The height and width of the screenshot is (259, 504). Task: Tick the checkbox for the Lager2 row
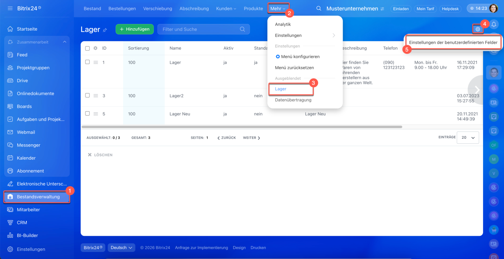pos(87,96)
